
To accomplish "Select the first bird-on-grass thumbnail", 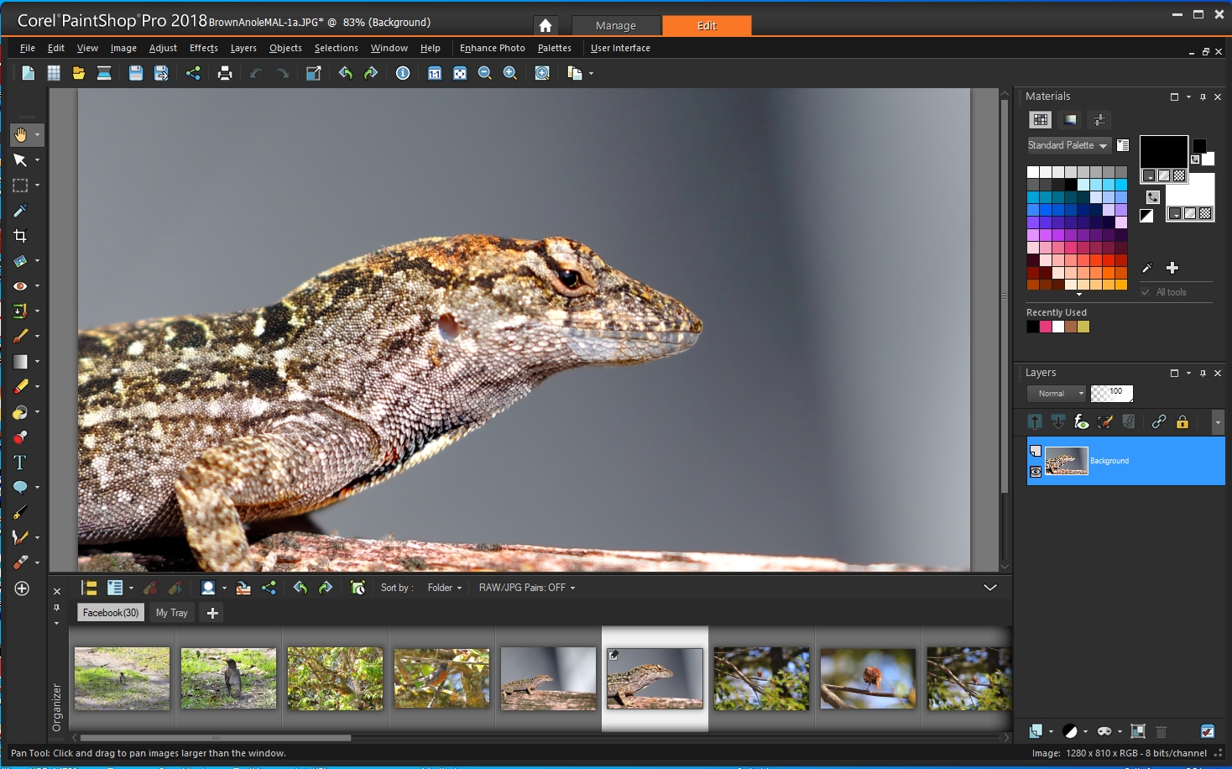I will [x=122, y=678].
